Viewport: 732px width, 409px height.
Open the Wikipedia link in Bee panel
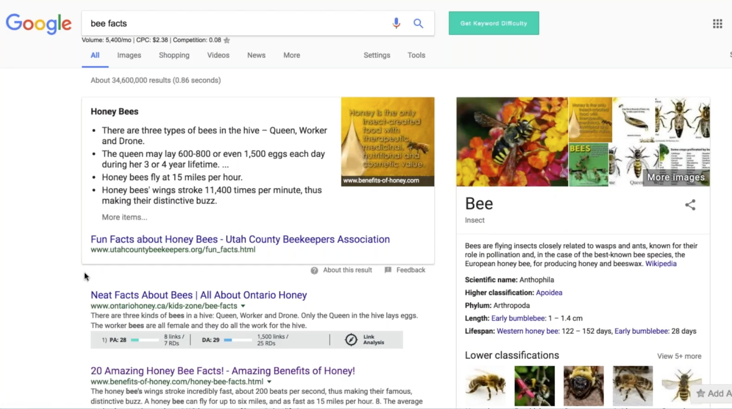click(x=661, y=264)
